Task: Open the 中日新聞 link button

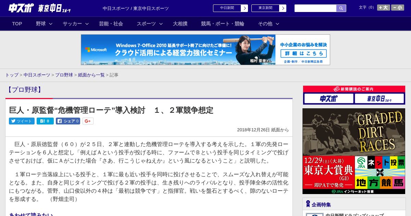Action: point(227,8)
